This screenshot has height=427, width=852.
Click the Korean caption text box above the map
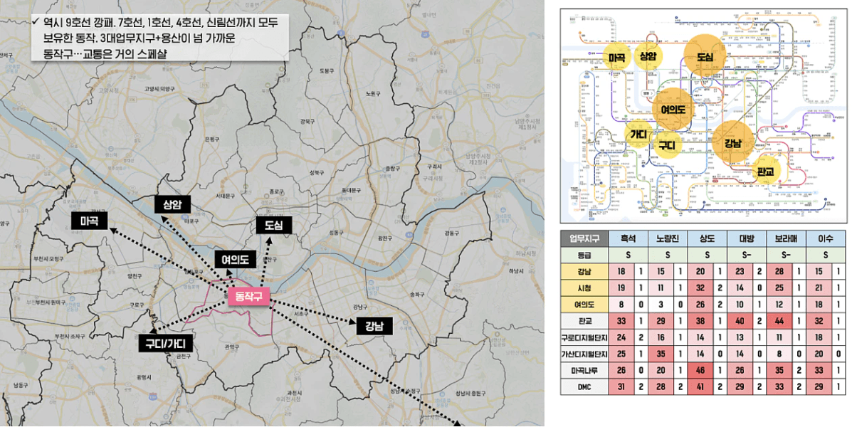pos(159,38)
